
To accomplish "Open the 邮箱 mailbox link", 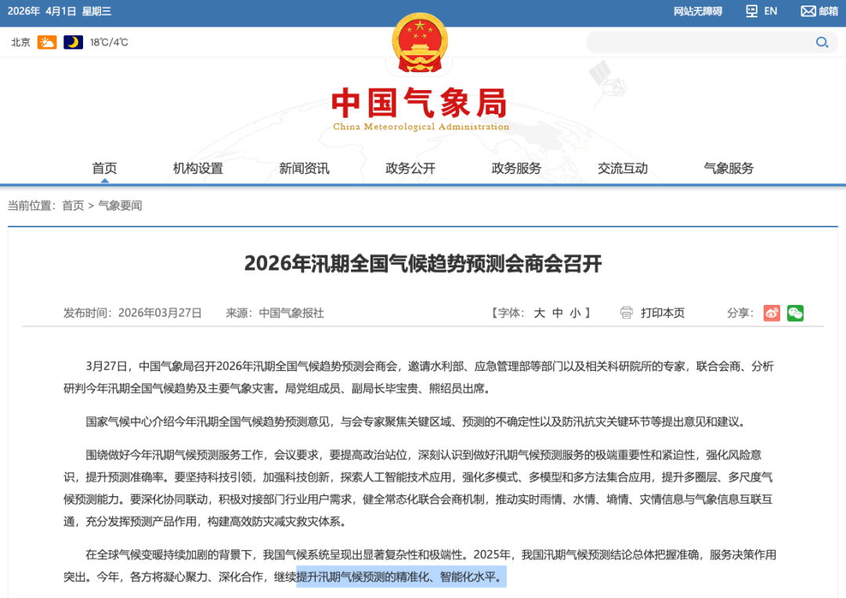I will point(828,11).
